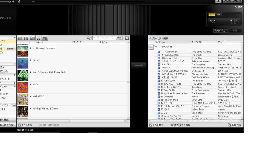The image size is (258, 145).
Task: Expand Nothing's Carved In Stone entry
Action: point(31,108)
